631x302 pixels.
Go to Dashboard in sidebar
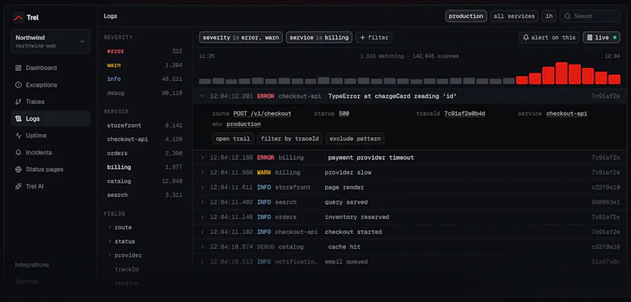[50, 68]
